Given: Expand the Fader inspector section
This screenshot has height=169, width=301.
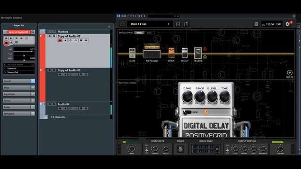Looking at the screenshot, I should coord(19,107).
